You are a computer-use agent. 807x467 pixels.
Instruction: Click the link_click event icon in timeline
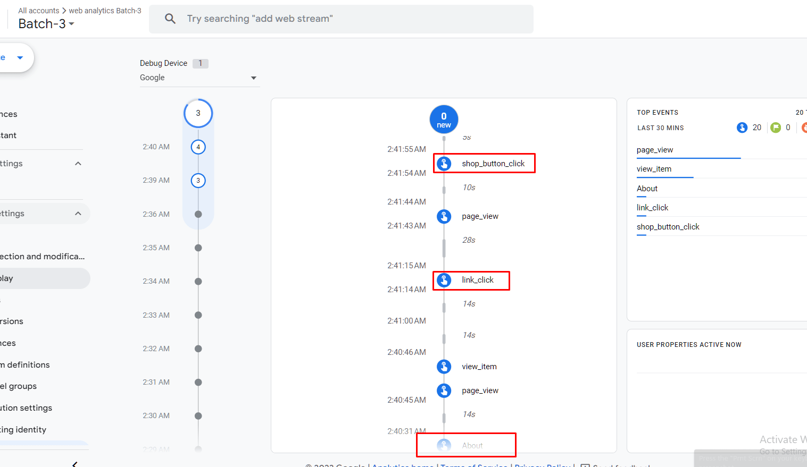point(444,280)
